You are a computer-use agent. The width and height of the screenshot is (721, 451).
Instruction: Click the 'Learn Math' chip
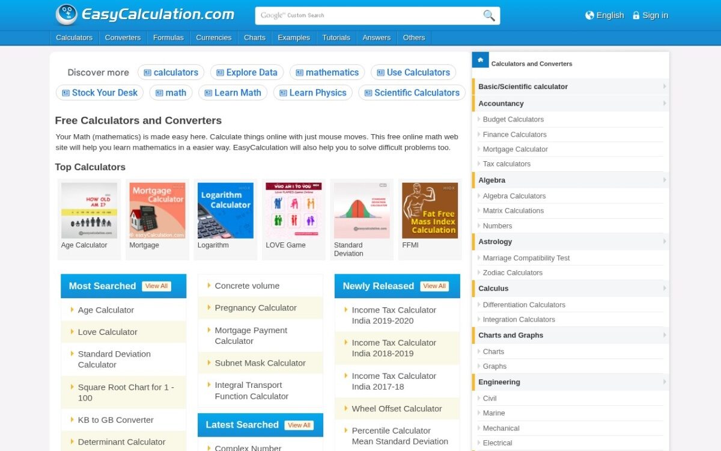[233, 93]
